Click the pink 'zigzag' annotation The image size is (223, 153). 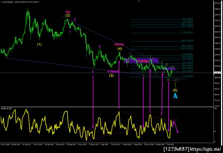(x=119, y=44)
